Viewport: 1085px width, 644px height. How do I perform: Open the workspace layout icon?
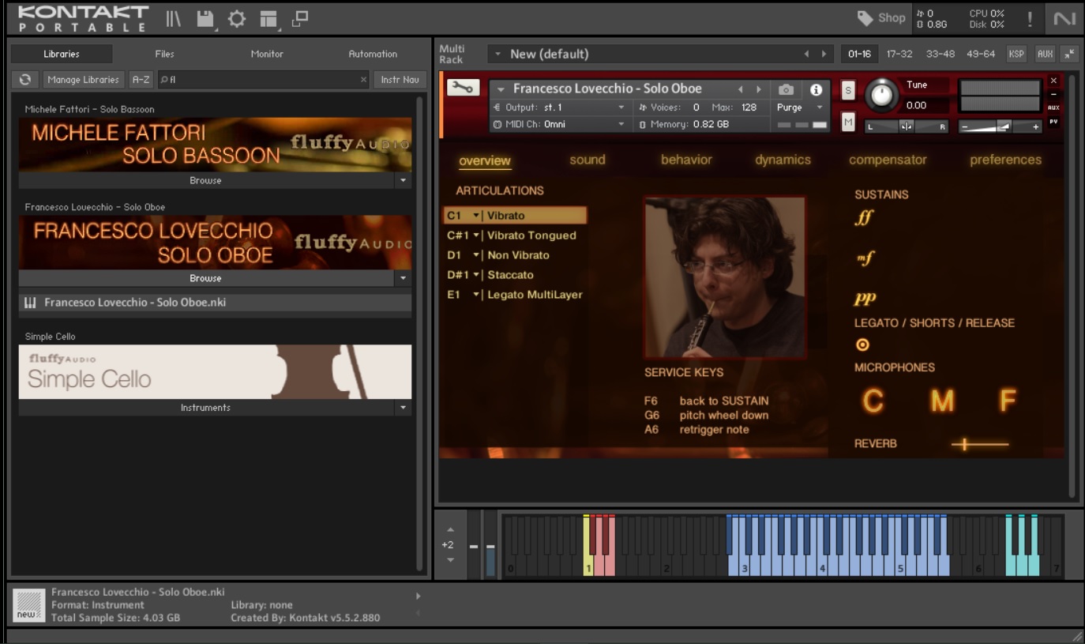click(x=269, y=19)
